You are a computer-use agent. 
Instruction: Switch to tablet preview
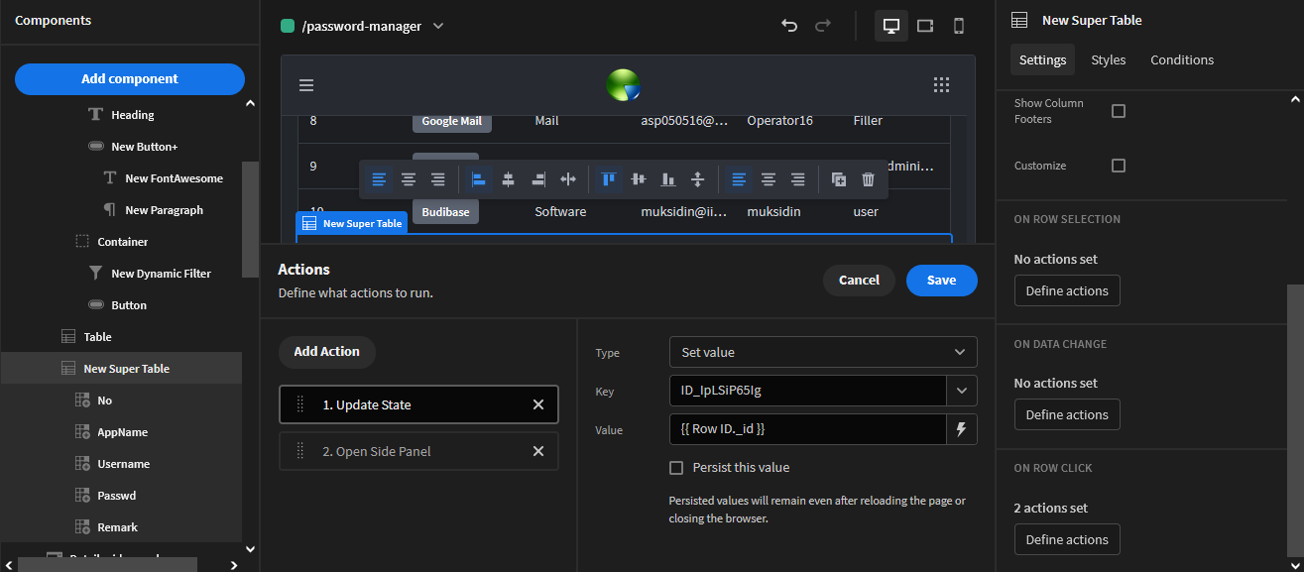925,26
